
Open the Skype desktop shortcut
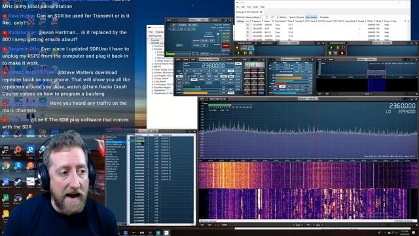(x=18, y=166)
